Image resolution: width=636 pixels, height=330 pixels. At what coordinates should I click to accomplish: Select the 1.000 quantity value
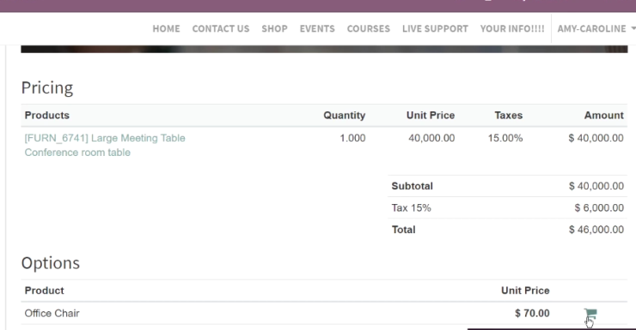click(352, 138)
